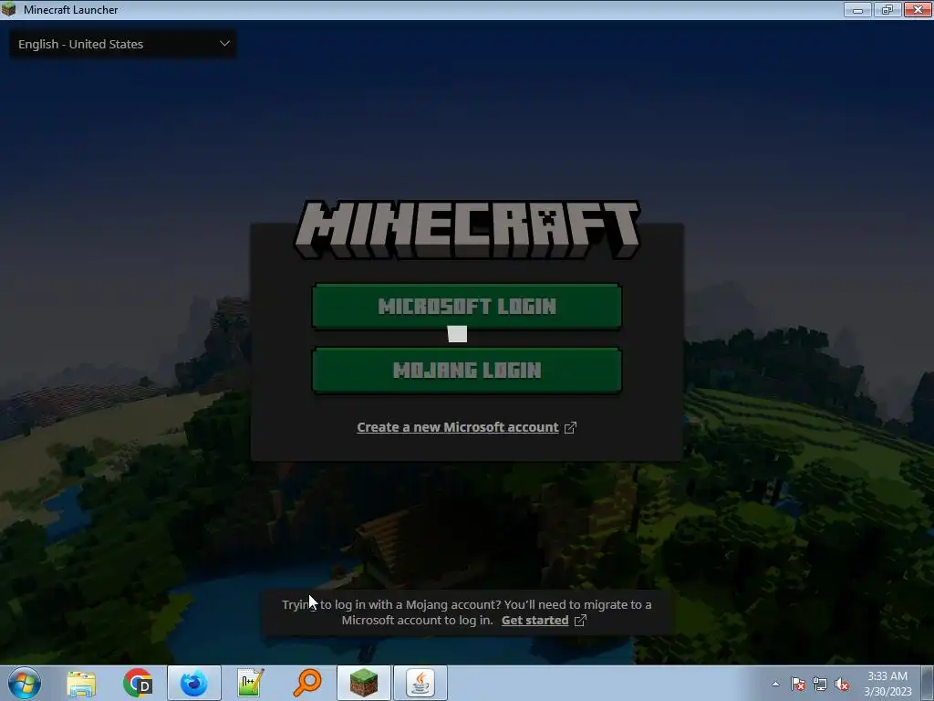Viewport: 934px width, 701px height.
Task: Open the Create a new Microsoft account link
Action: click(458, 427)
